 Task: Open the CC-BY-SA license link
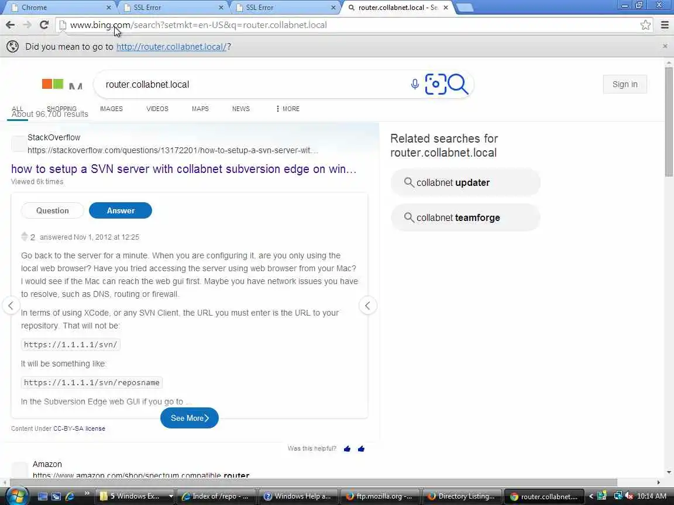pyautogui.click(x=79, y=428)
